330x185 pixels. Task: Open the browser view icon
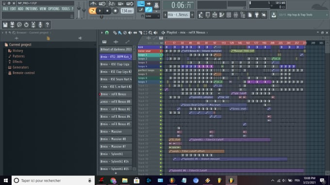coord(243,15)
